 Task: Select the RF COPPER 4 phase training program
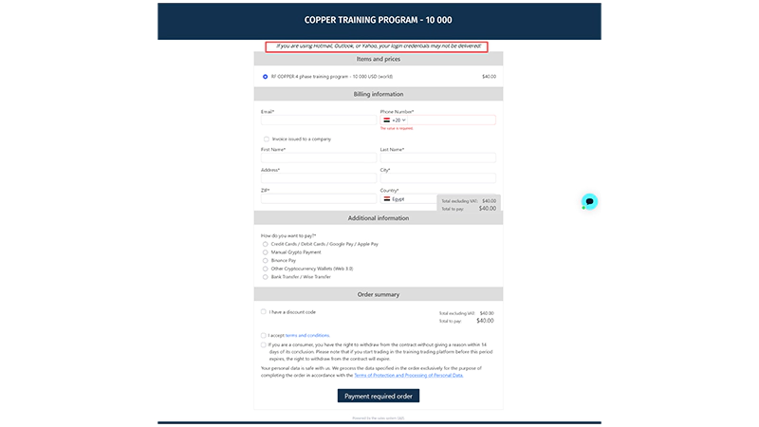265,76
